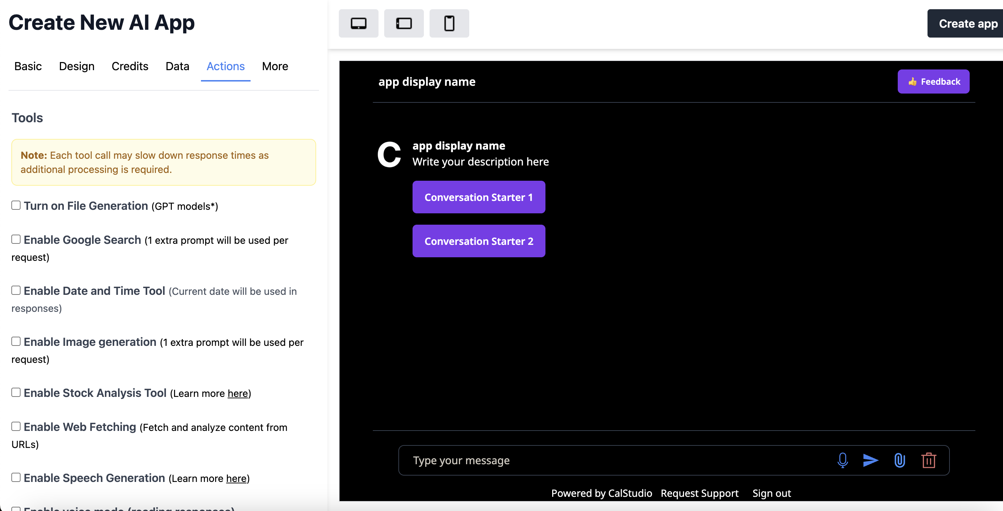Click the Type your message field
The width and height of the screenshot is (1003, 511).
[545, 460]
